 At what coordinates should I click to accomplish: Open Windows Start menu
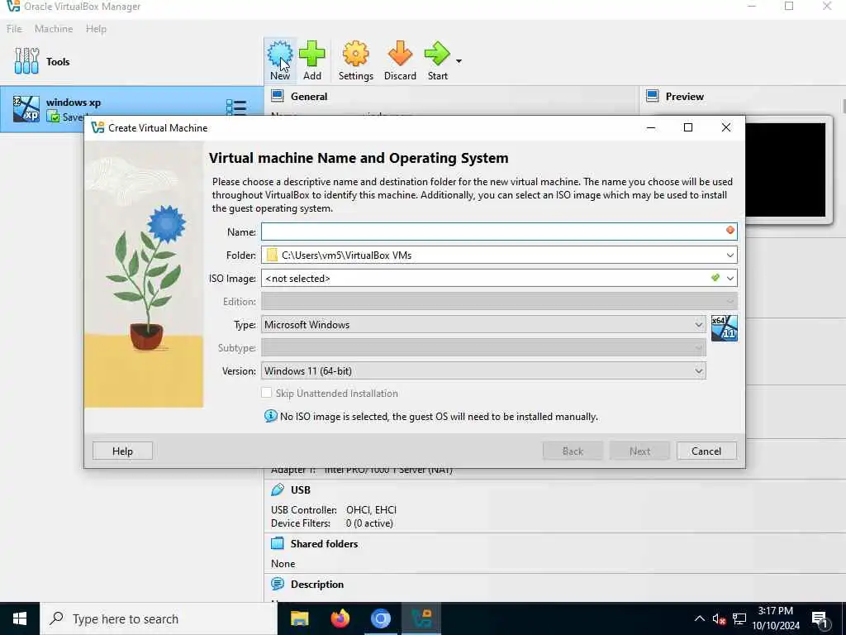click(20, 618)
